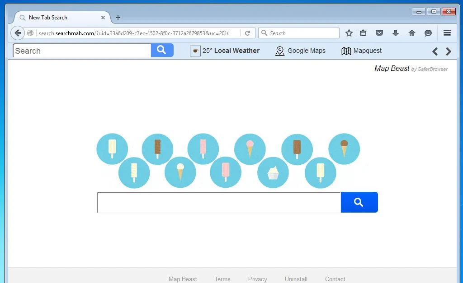Image resolution: width=463 pixels, height=283 pixels.
Task: Close the New Tab Search tab
Action: click(103, 18)
